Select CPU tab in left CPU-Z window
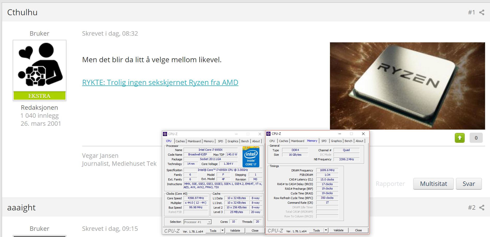This screenshot has height=237, width=490. click(x=169, y=141)
